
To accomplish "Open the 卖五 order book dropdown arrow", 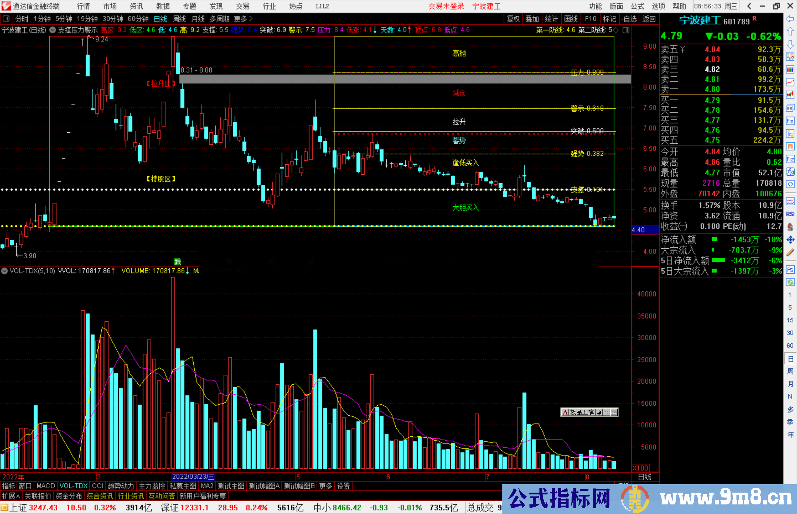I will [683, 49].
